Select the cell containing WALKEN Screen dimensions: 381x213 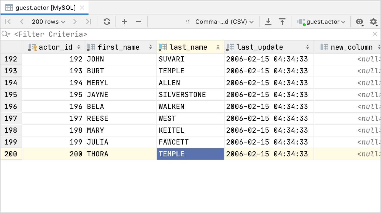[x=190, y=106]
